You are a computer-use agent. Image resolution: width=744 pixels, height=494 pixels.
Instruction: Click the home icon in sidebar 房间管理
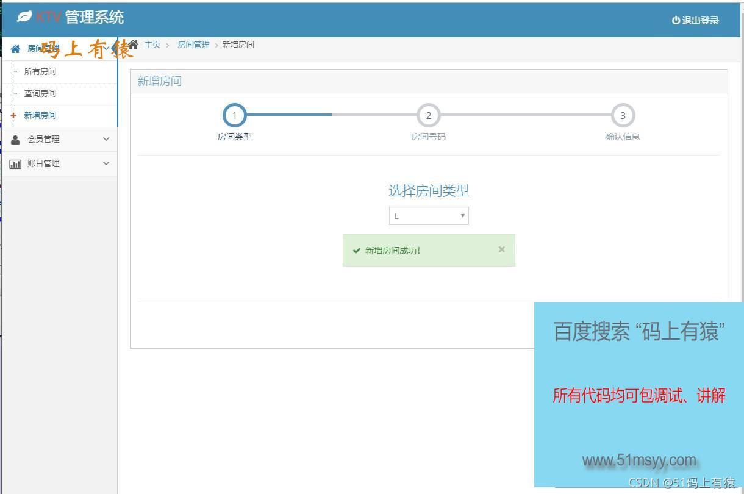15,49
